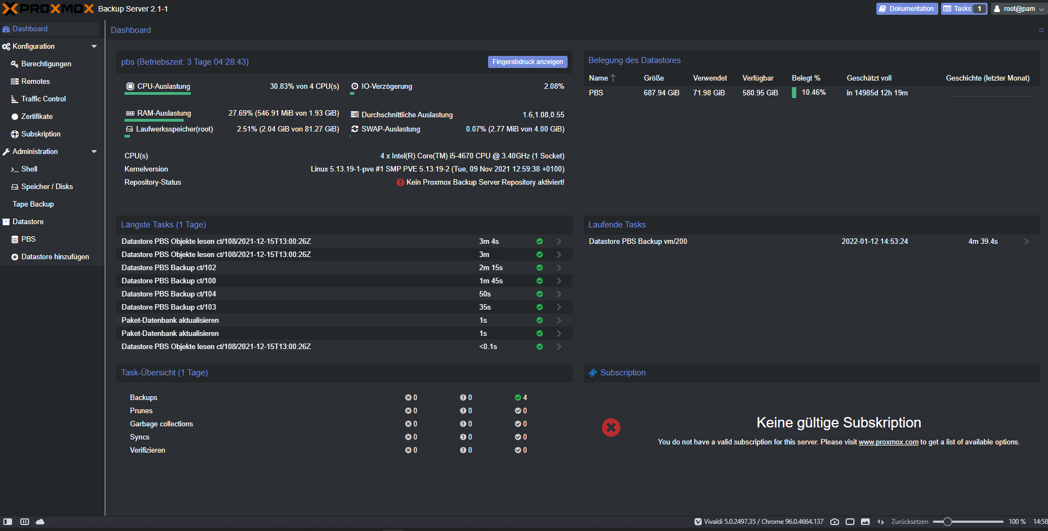The height and width of the screenshot is (531, 1048).
Task: Toggle the Vivaldi panel icon in status bar
Action: pyautogui.click(x=8, y=522)
